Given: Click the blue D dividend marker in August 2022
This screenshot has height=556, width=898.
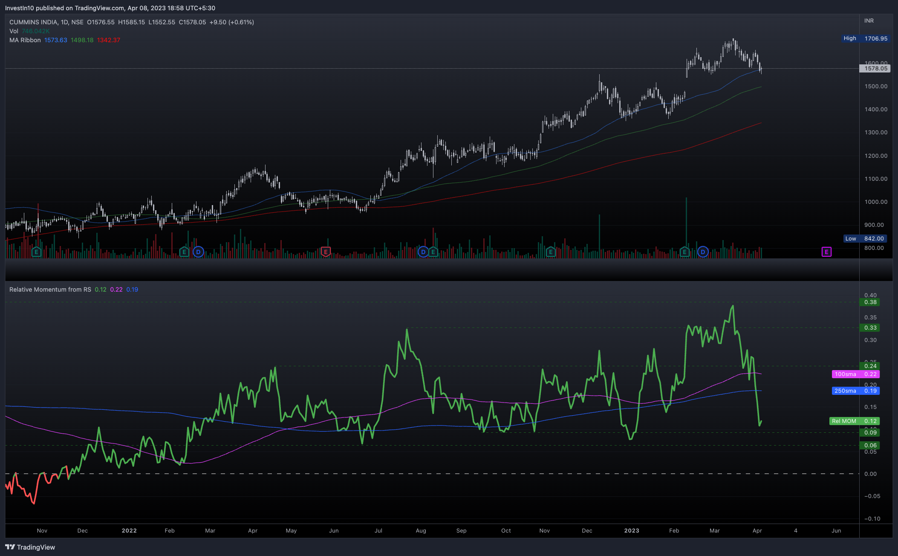Looking at the screenshot, I should (x=423, y=252).
